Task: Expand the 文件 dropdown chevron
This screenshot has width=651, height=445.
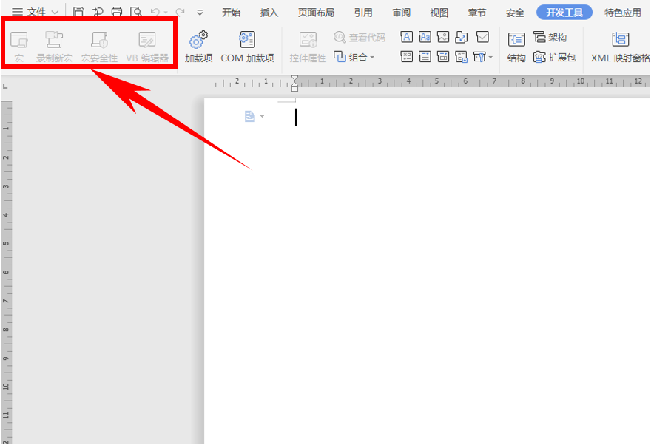Action: [x=55, y=13]
